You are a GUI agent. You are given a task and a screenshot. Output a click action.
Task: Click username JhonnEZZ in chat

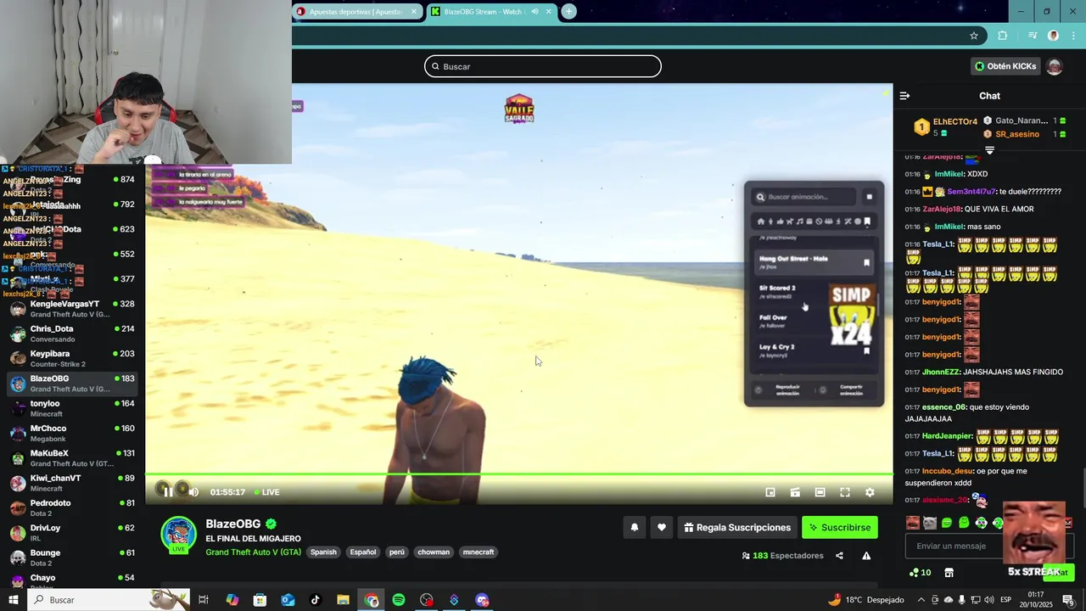tap(941, 372)
